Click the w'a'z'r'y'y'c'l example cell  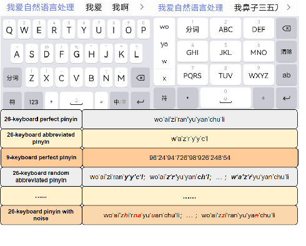[x=190, y=138]
